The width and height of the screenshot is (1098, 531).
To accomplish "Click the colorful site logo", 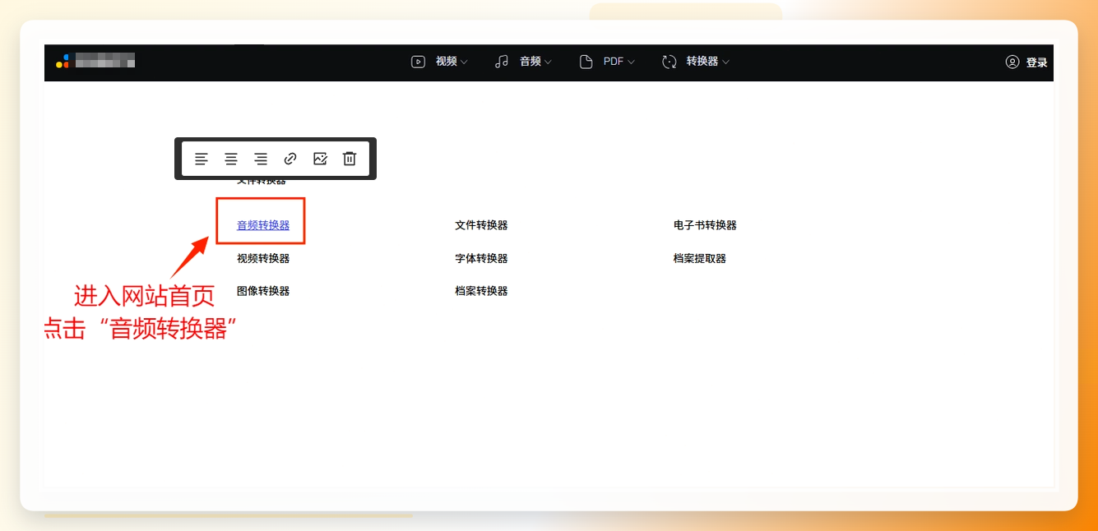I will 63,61.
